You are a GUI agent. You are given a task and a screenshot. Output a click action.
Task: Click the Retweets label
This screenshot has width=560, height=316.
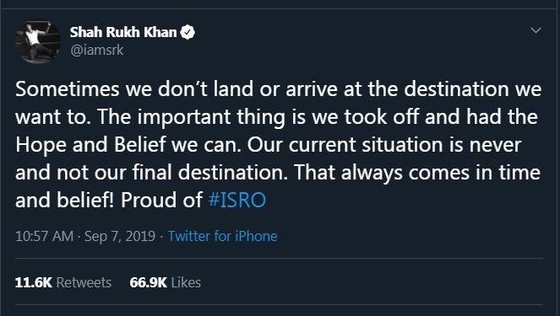click(x=84, y=282)
